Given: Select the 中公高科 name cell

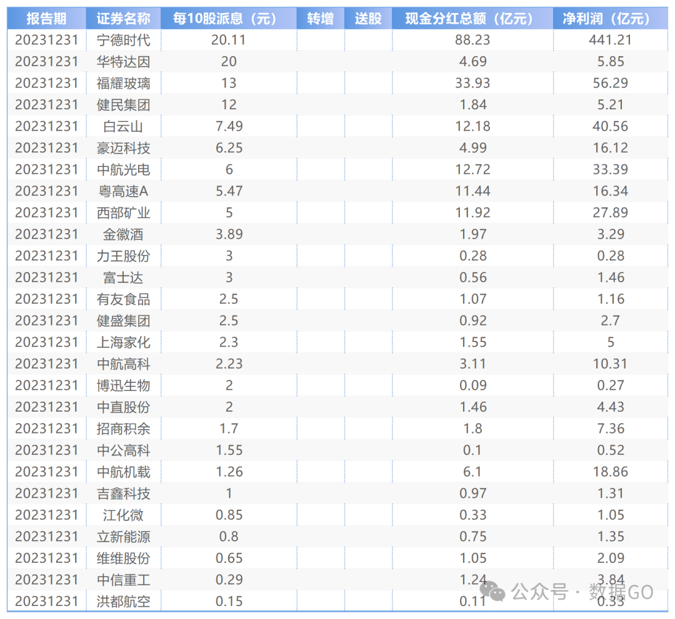Looking at the screenshot, I should coord(124,450).
